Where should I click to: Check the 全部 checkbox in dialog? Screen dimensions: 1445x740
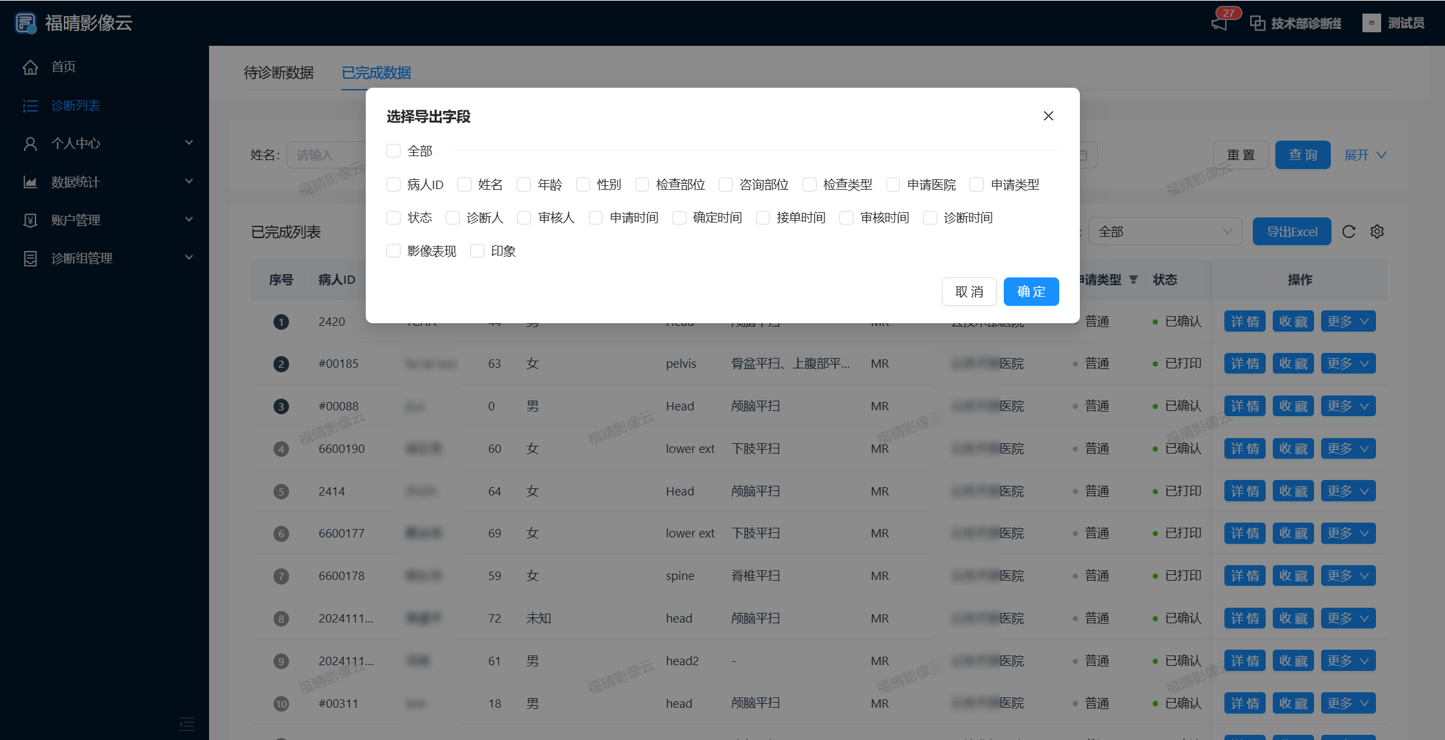point(394,151)
